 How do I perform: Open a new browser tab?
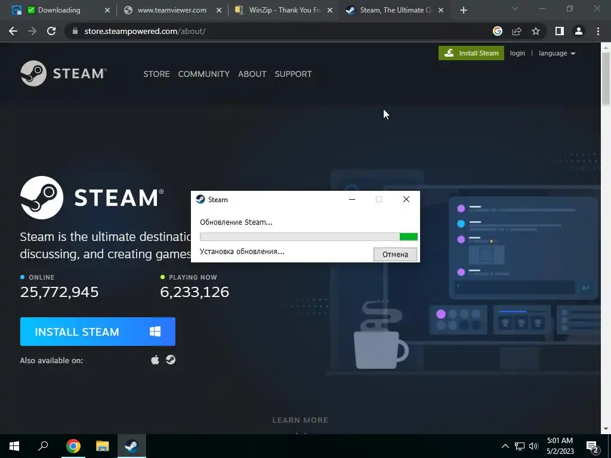click(463, 11)
